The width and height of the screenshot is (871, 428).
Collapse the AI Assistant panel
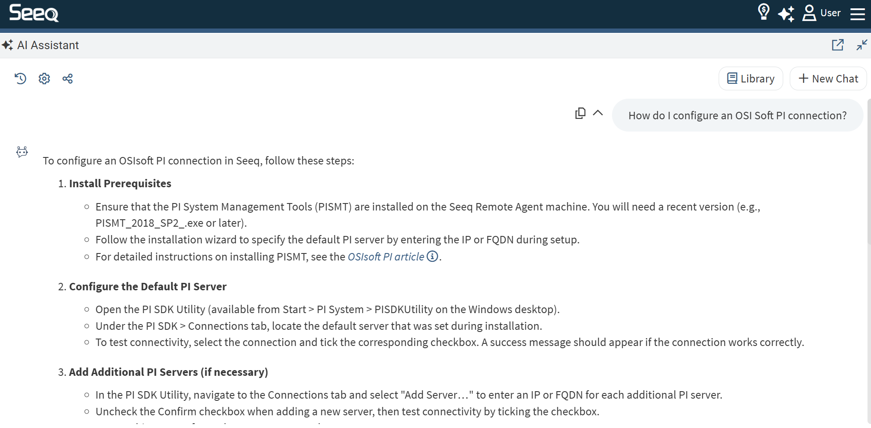(861, 45)
